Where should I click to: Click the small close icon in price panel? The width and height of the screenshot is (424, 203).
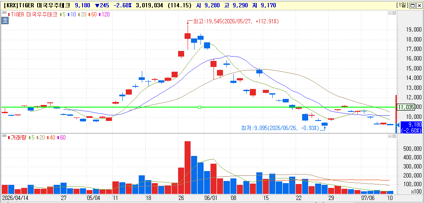394,13
